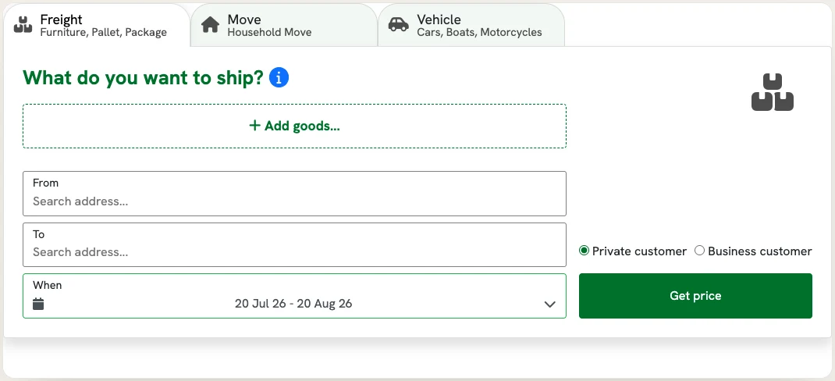The height and width of the screenshot is (381, 835).
Task: Open the 20 Jul 26 - 20 Aug 26 range
Action: pos(293,304)
